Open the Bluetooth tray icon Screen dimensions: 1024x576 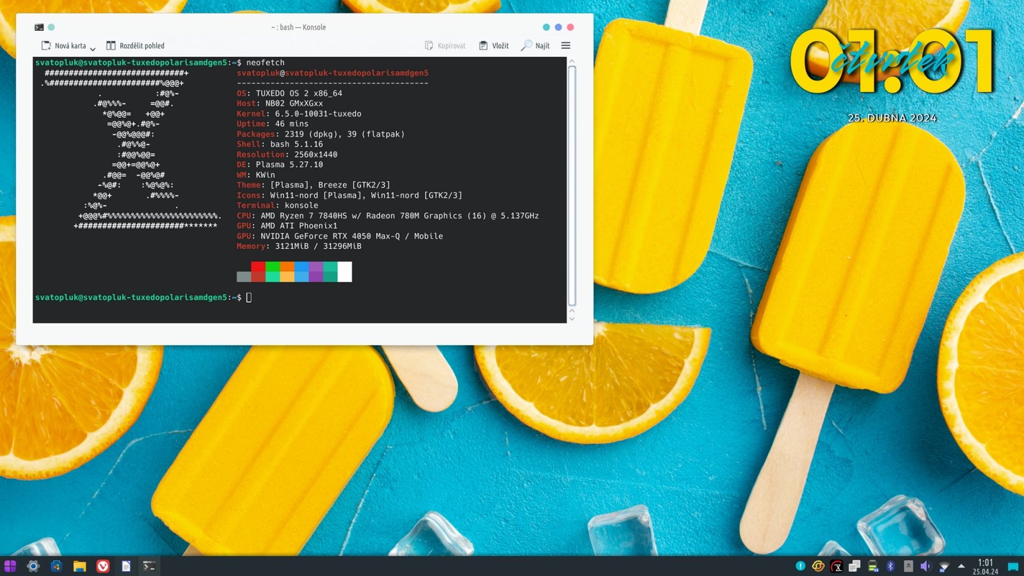coord(890,566)
